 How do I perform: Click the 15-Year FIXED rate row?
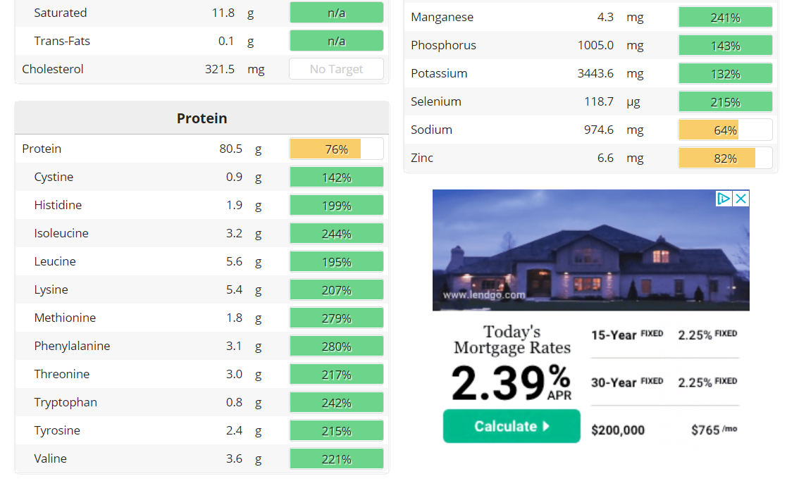pos(664,335)
